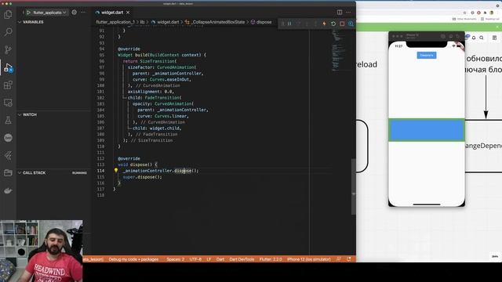Open the panel icon right of page search
The height and width of the screenshot is (282, 502).
click(x=494, y=38)
